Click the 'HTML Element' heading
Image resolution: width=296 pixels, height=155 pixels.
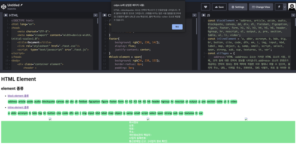pyautogui.click(x=18, y=79)
